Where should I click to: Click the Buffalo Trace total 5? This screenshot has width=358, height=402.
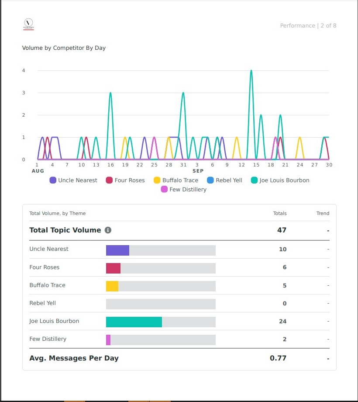(x=285, y=286)
